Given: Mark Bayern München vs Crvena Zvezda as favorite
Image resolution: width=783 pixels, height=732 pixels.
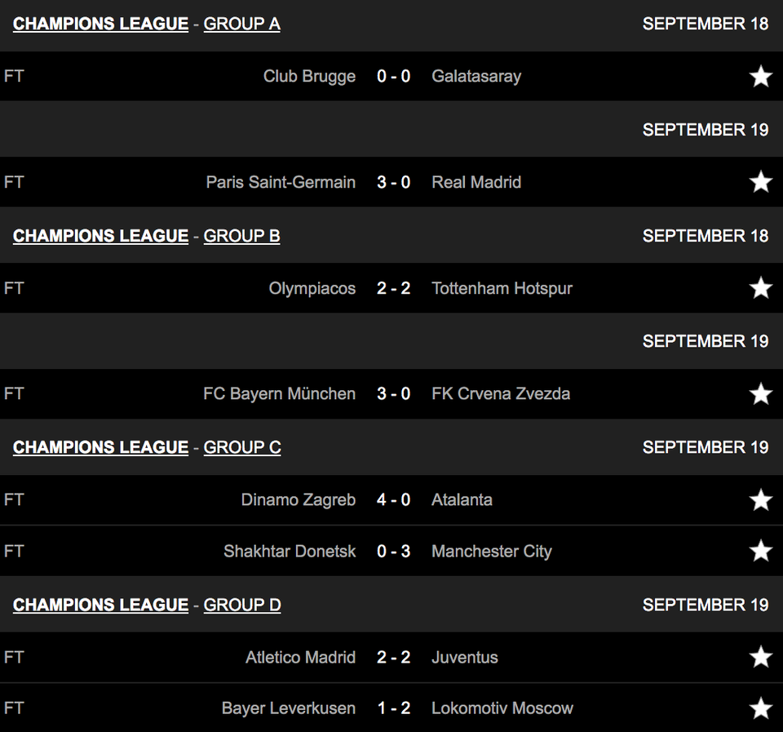Looking at the screenshot, I should 760,393.
